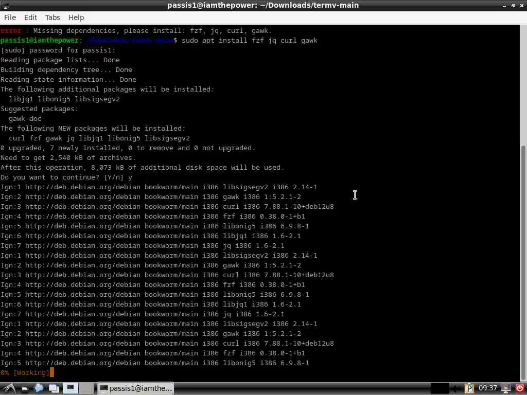The width and height of the screenshot is (527, 395).
Task: Select the second desktop pager
Action: pyautogui.click(x=86, y=388)
